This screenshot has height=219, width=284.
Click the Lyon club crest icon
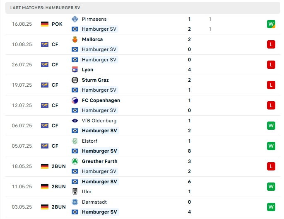[75, 70]
